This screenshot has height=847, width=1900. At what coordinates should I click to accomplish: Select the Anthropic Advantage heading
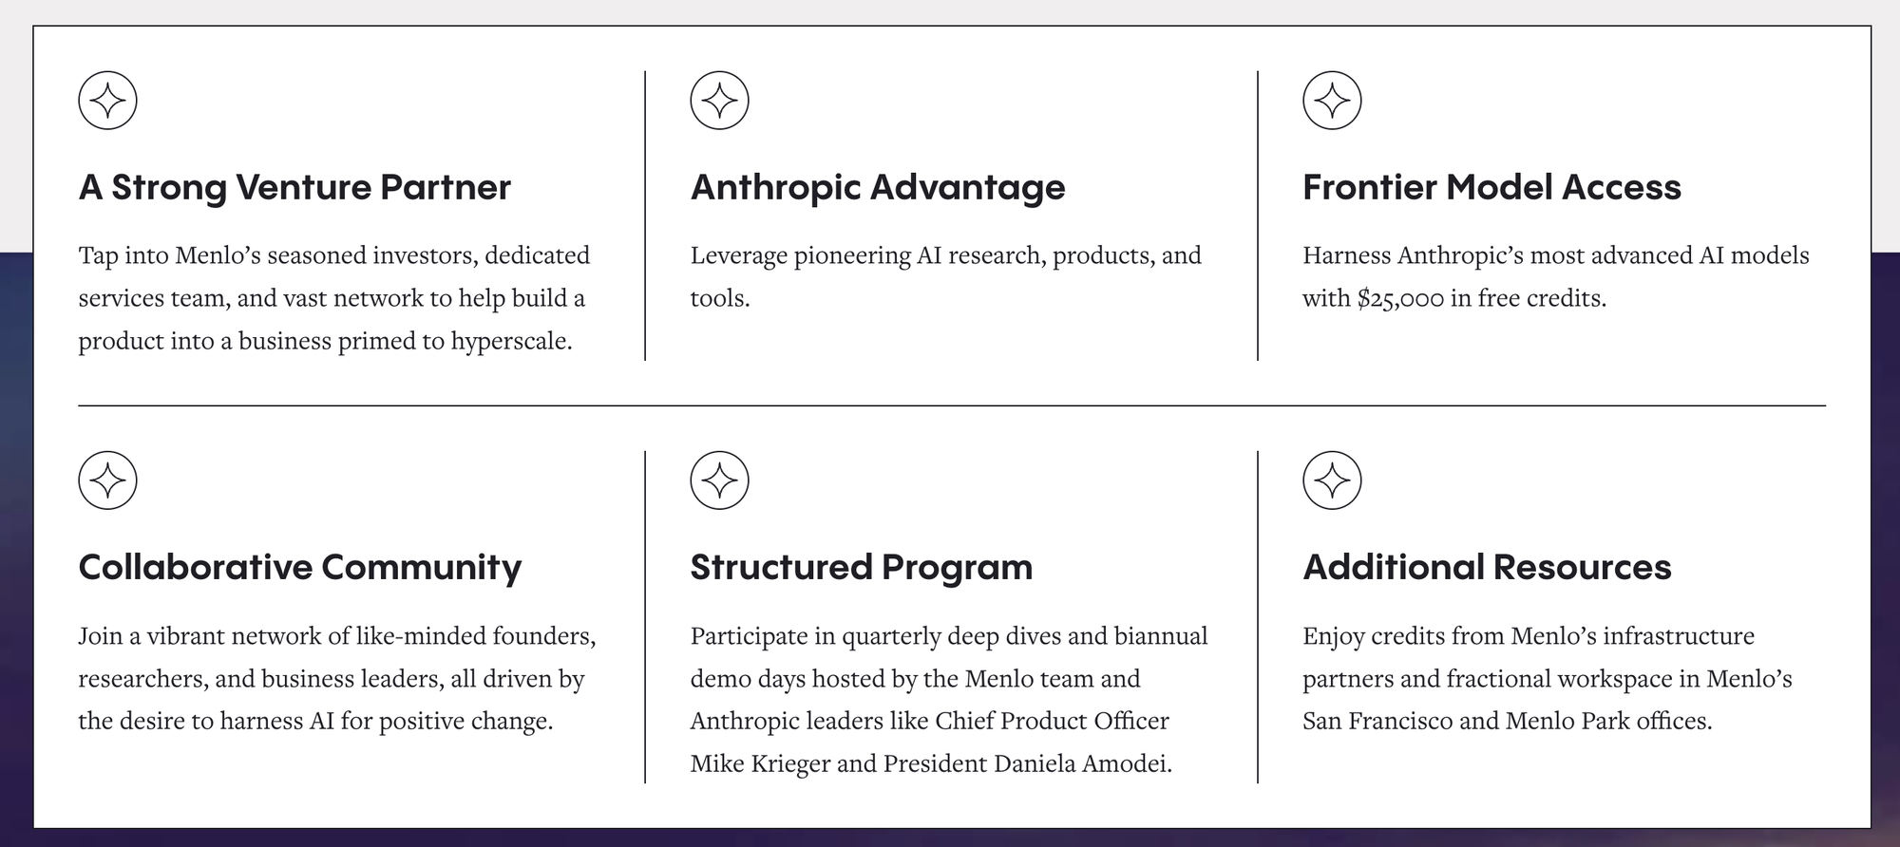click(878, 187)
